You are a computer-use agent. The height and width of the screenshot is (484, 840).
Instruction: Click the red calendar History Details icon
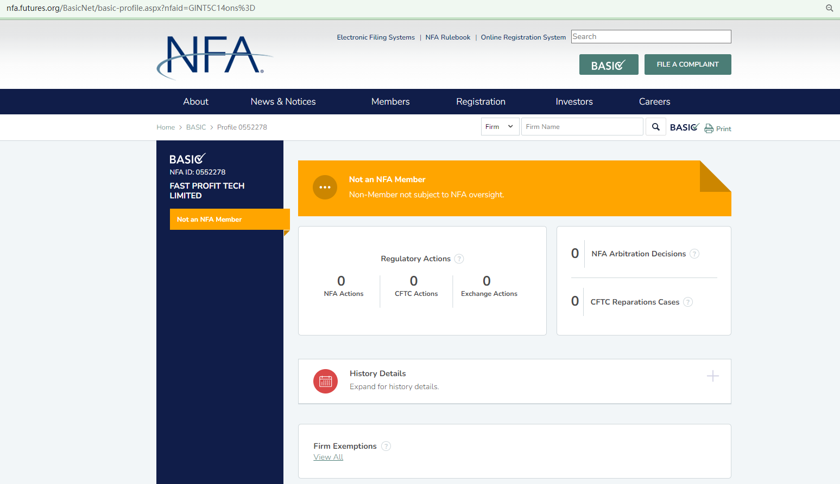[325, 382]
